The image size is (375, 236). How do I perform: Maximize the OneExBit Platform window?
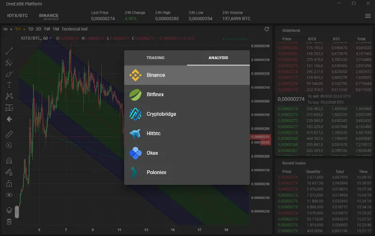click(x=354, y=3)
